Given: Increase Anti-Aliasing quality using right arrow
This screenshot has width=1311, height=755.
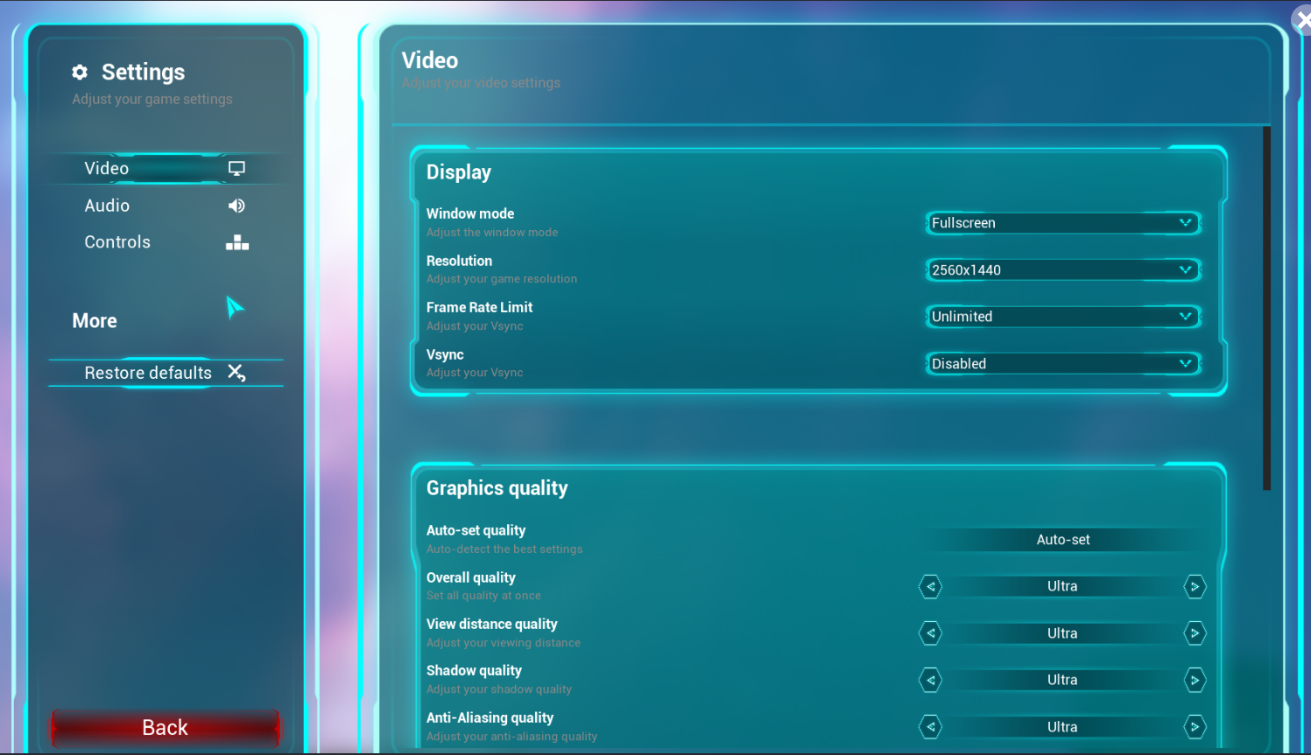Looking at the screenshot, I should pos(1195,727).
